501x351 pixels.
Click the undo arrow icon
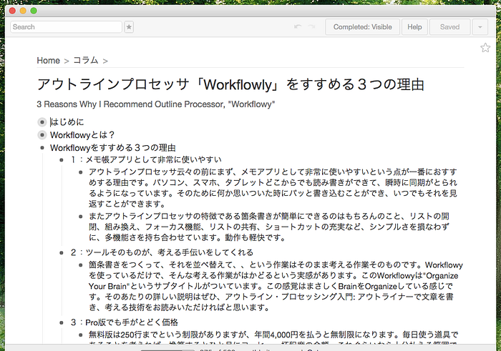coord(298,26)
